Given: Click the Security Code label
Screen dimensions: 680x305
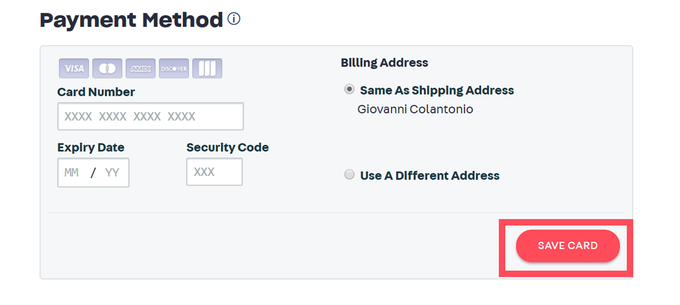Looking at the screenshot, I should [x=227, y=148].
